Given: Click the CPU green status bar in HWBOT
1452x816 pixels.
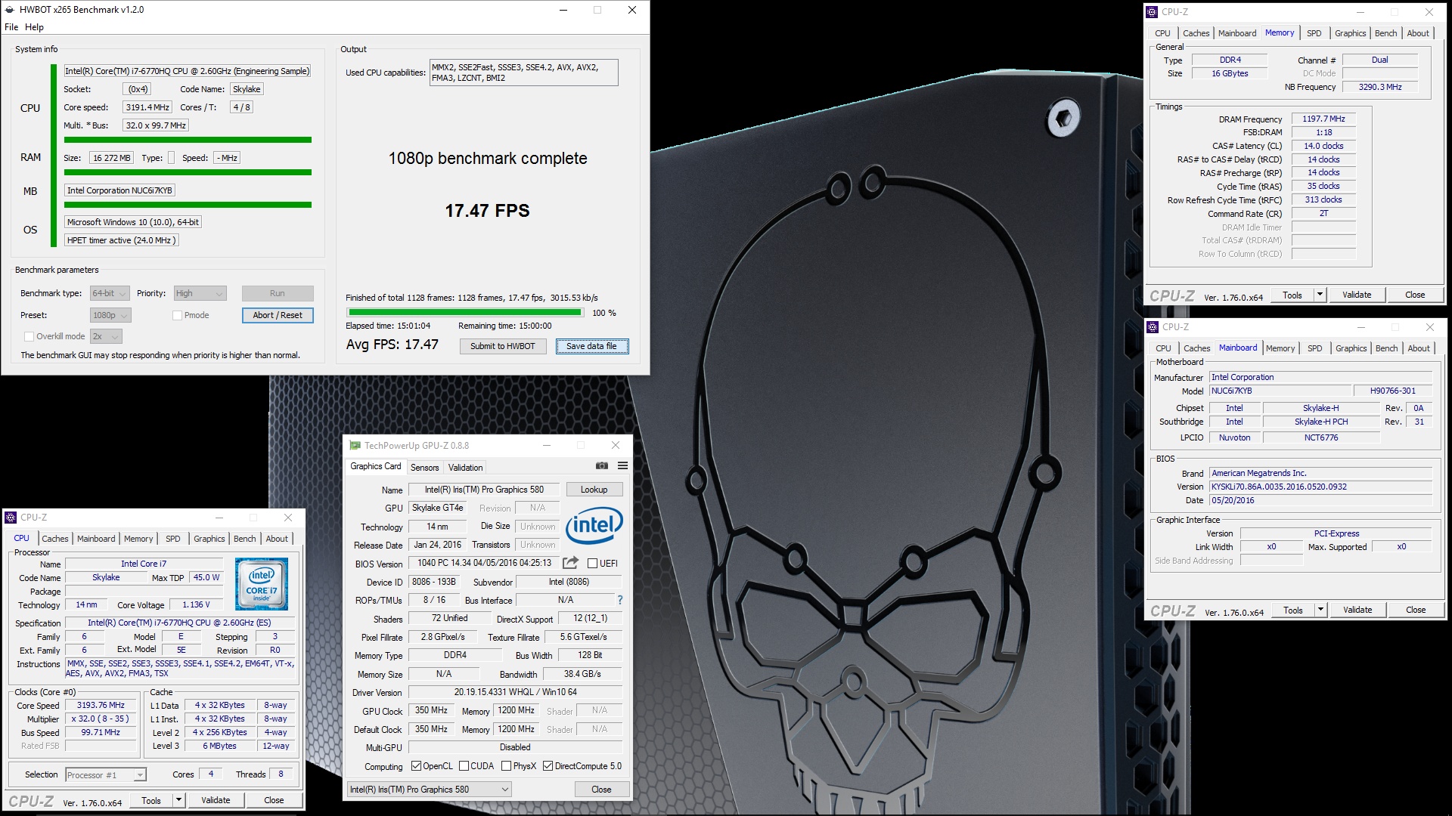Looking at the screenshot, I should point(188,140).
